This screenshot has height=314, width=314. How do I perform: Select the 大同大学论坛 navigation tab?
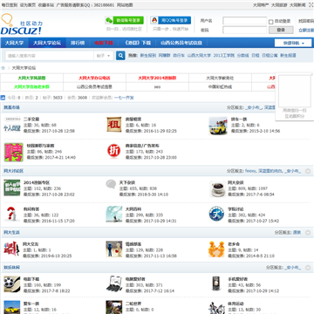tap(47, 43)
